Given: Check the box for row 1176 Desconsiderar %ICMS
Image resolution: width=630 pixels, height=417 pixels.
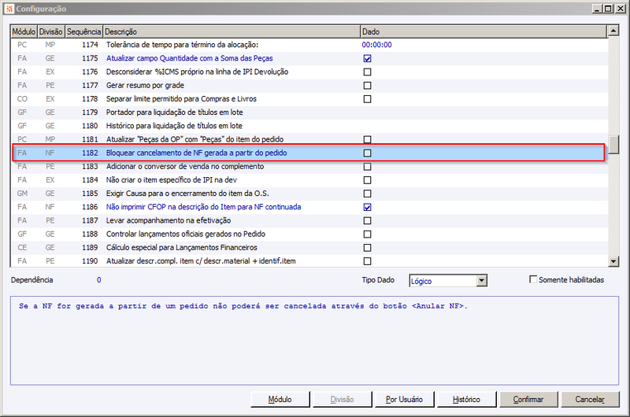Looking at the screenshot, I should click(x=367, y=72).
